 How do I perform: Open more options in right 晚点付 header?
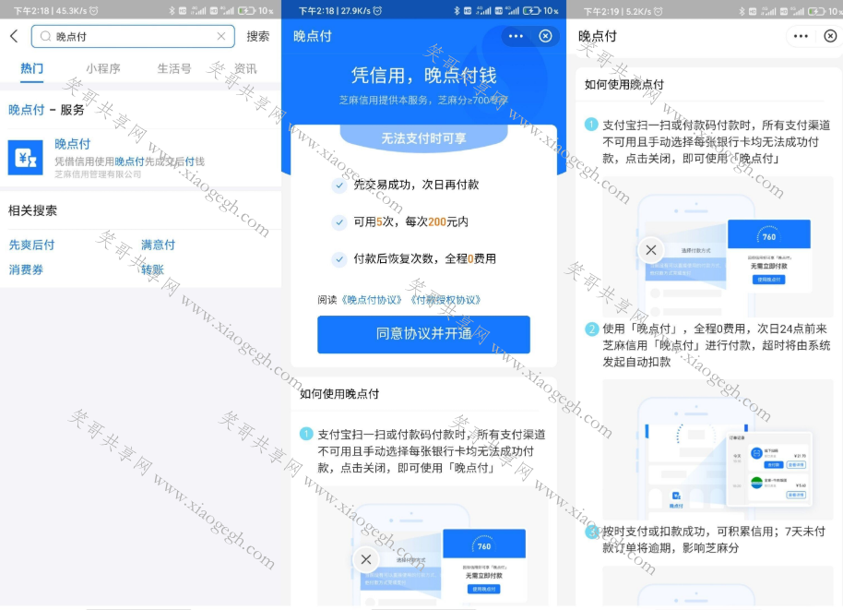(x=801, y=36)
